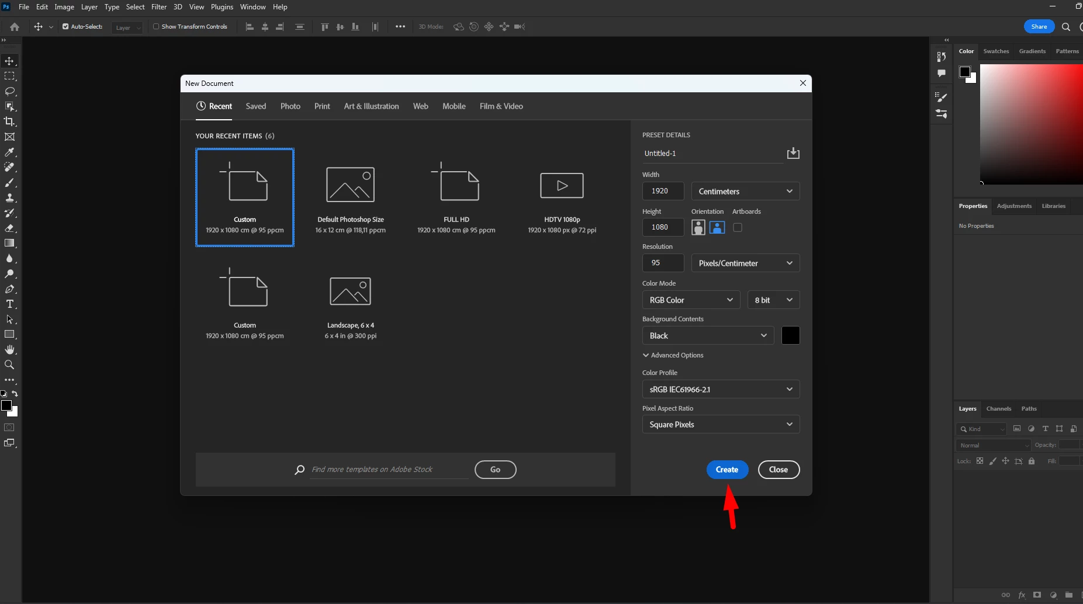Open the Filter menu
1083x604 pixels.
[159, 7]
